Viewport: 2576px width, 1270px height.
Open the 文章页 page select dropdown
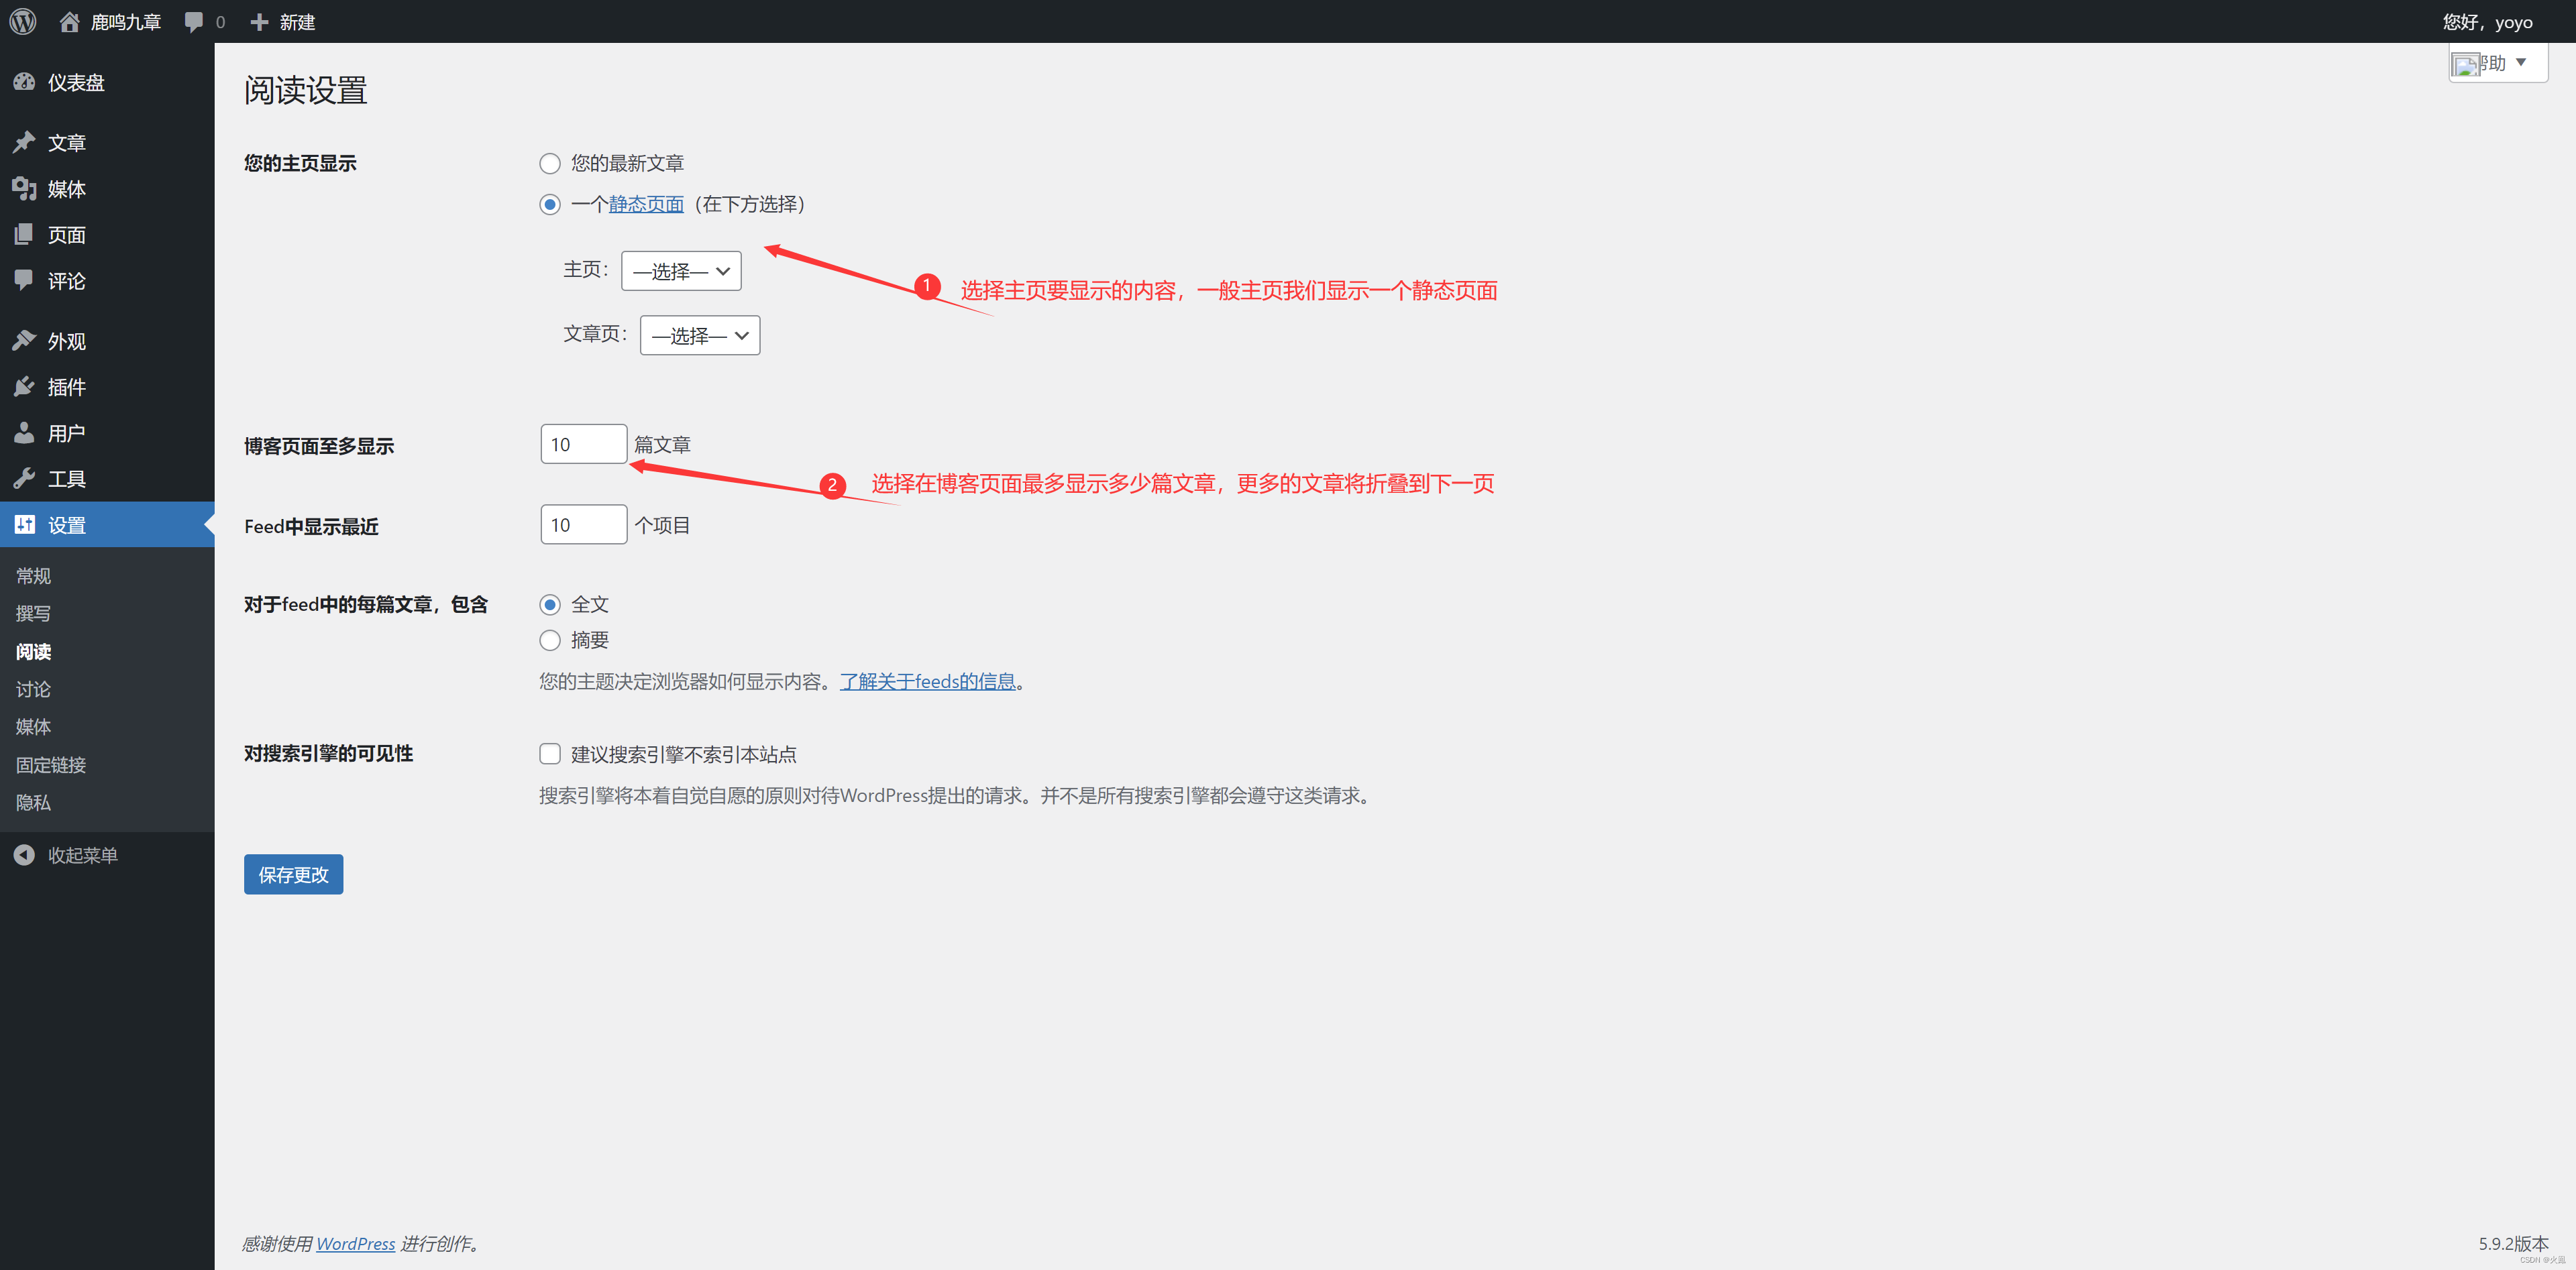coord(700,336)
